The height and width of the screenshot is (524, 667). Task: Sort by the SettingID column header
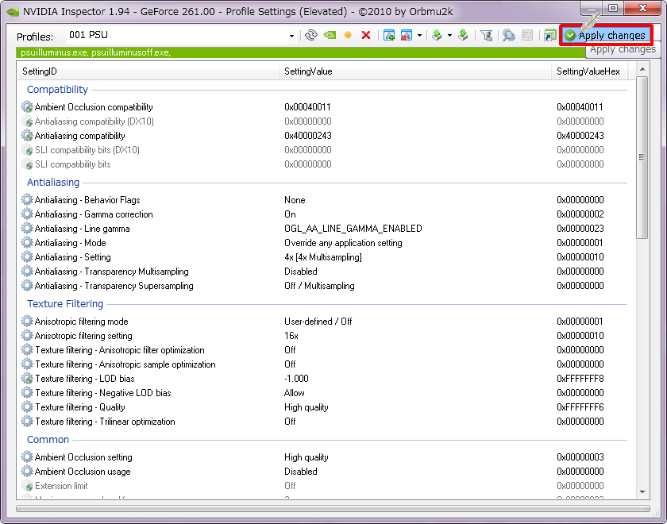pyautogui.click(x=148, y=71)
